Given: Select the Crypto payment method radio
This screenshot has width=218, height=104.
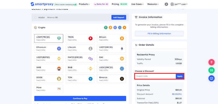Looking at the screenshot, I should 36,27.
